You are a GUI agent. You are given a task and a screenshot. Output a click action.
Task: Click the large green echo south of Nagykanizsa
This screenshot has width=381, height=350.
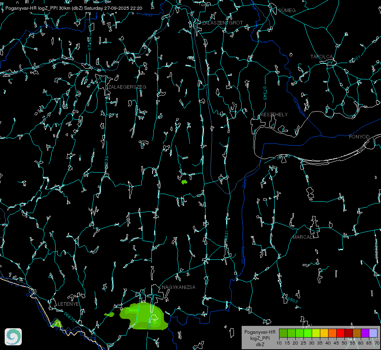[x=144, y=317]
